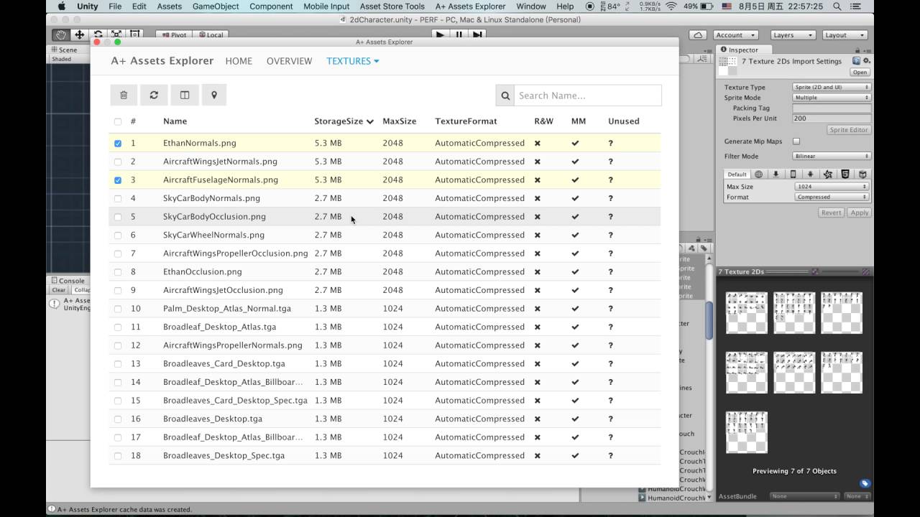Select Unity's Move tool

(80, 34)
